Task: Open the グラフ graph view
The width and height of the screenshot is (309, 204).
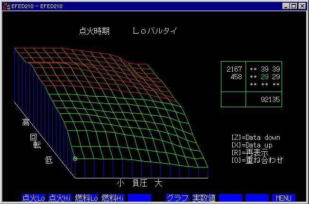Action: 178,198
